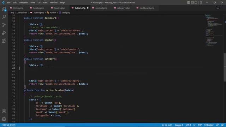226x127 pixels.
Task: Switch to the Home.php tab
Action: coord(18,8)
